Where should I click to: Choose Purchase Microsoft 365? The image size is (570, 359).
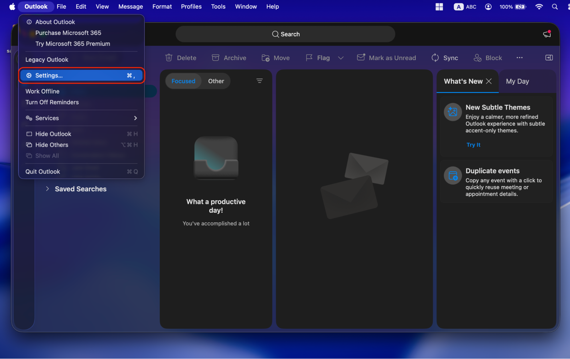click(x=82, y=33)
